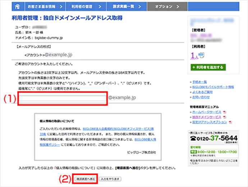Click the page heading 利用者管理：独自ドメインメールアドレス取得
The height and width of the screenshot is (187, 248).
click(x=67, y=18)
